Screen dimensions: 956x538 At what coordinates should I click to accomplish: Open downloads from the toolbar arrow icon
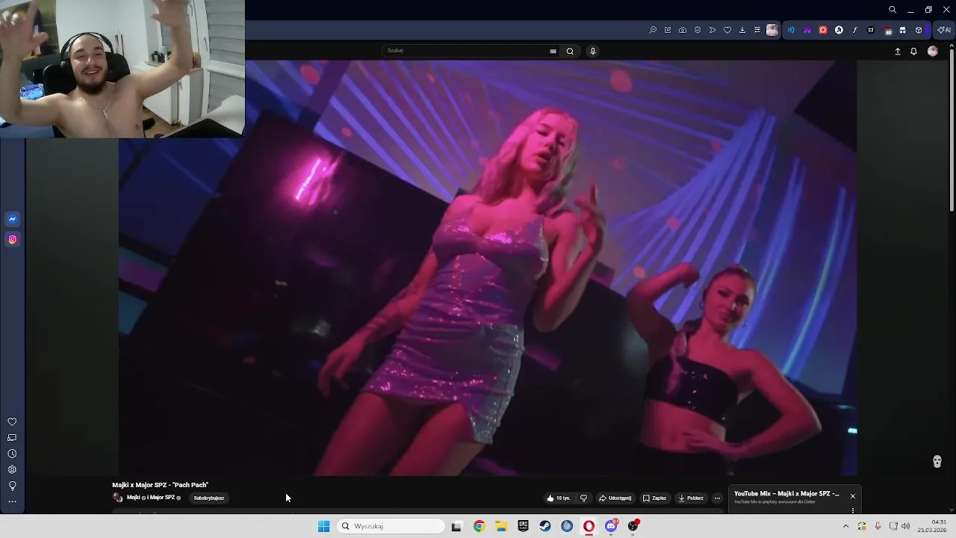click(742, 30)
